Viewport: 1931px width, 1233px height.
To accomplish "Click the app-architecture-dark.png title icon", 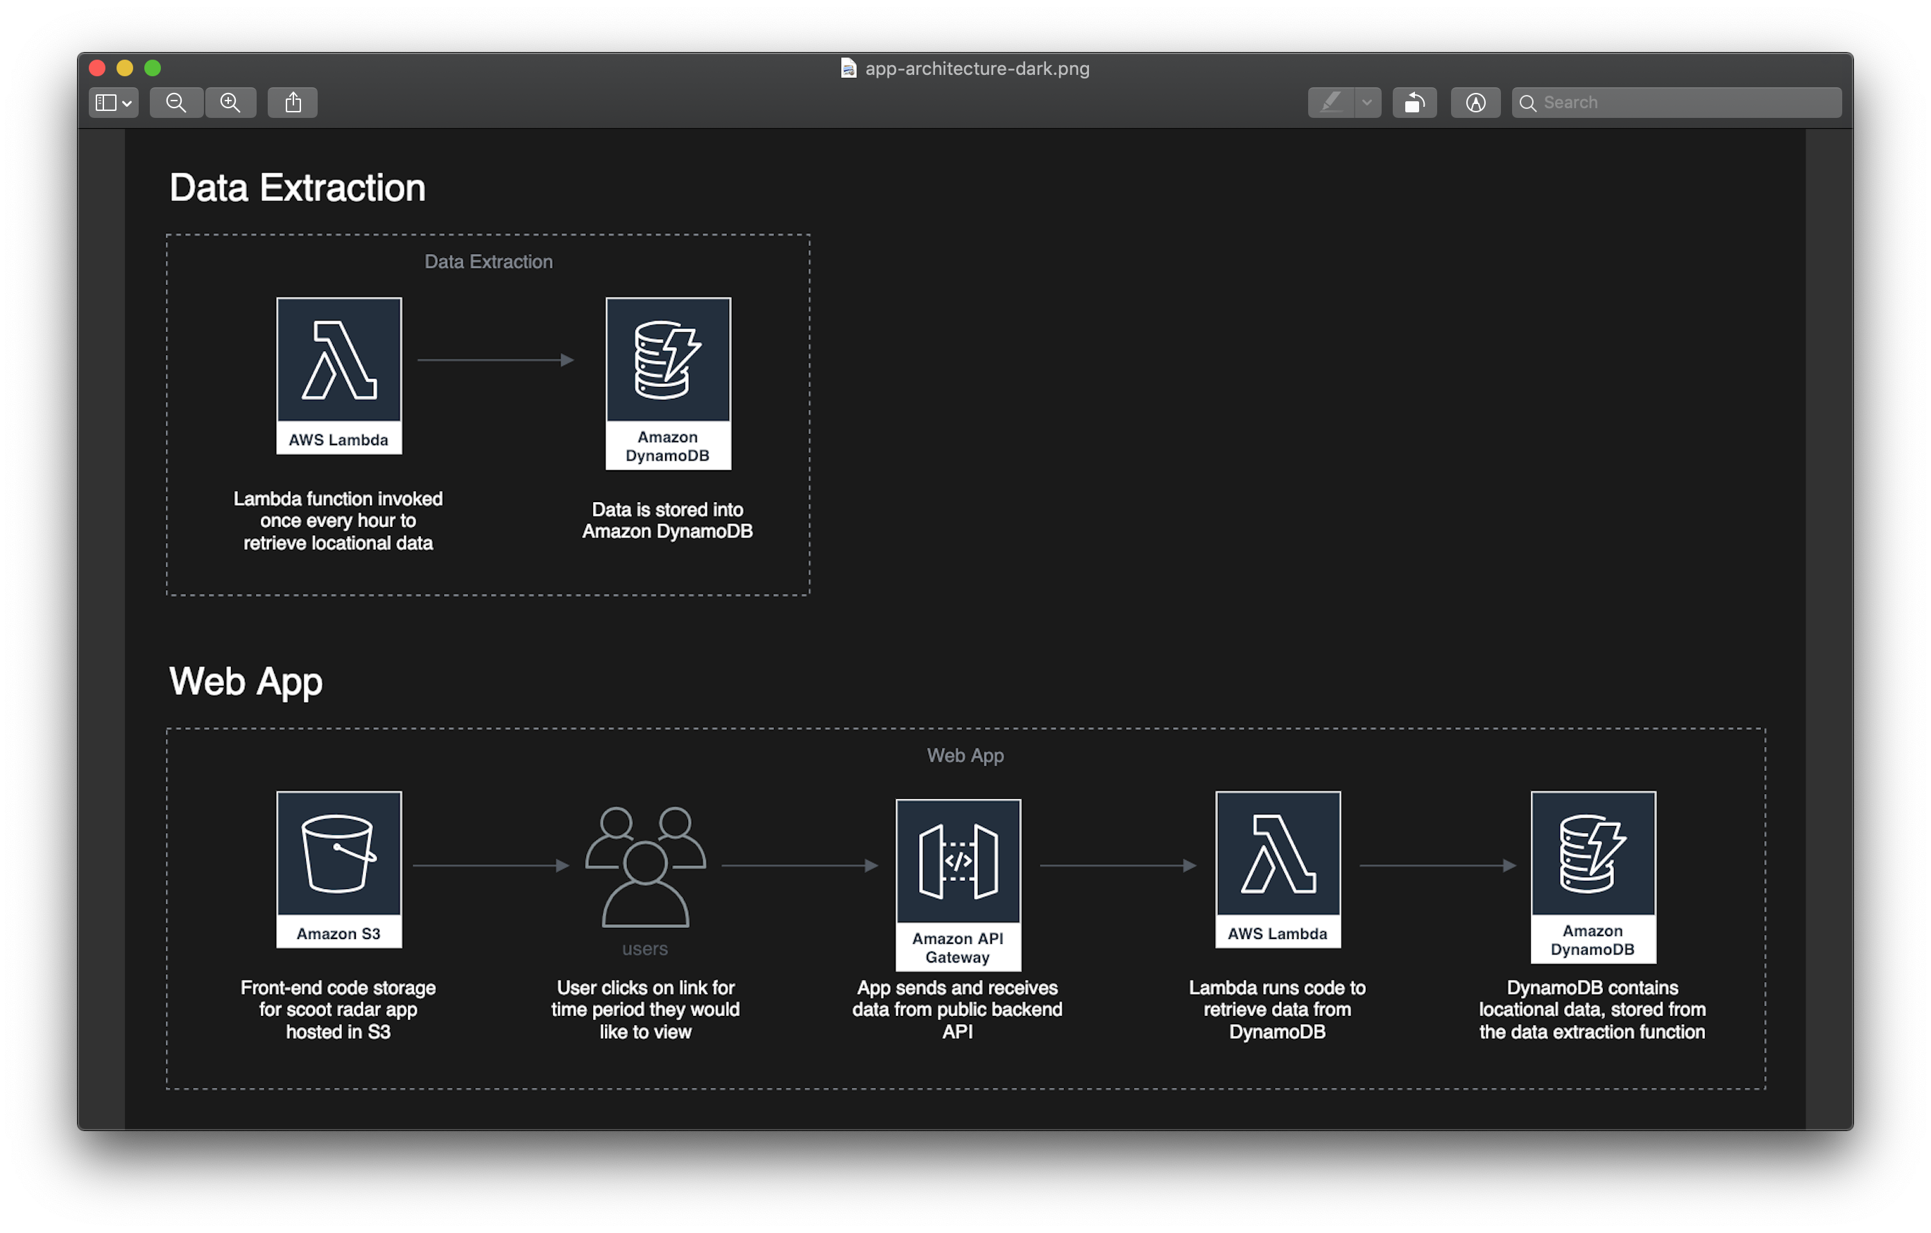I will 848,68.
